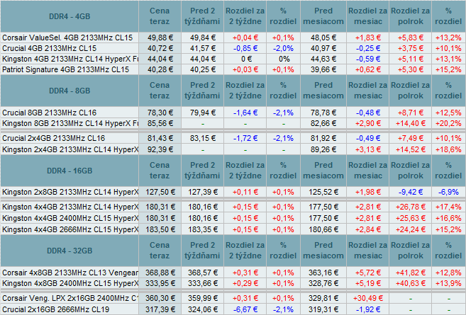Open Corsair ValueSel. 4GB 2133MHz CL15 product
The width and height of the screenshot is (466, 315).
click(x=67, y=37)
